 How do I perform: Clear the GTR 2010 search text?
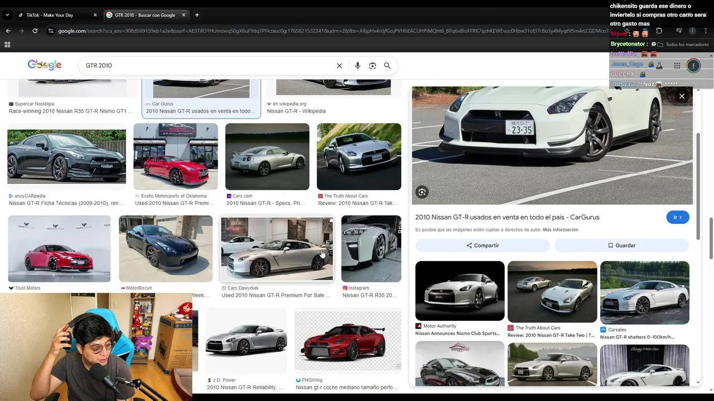click(339, 66)
